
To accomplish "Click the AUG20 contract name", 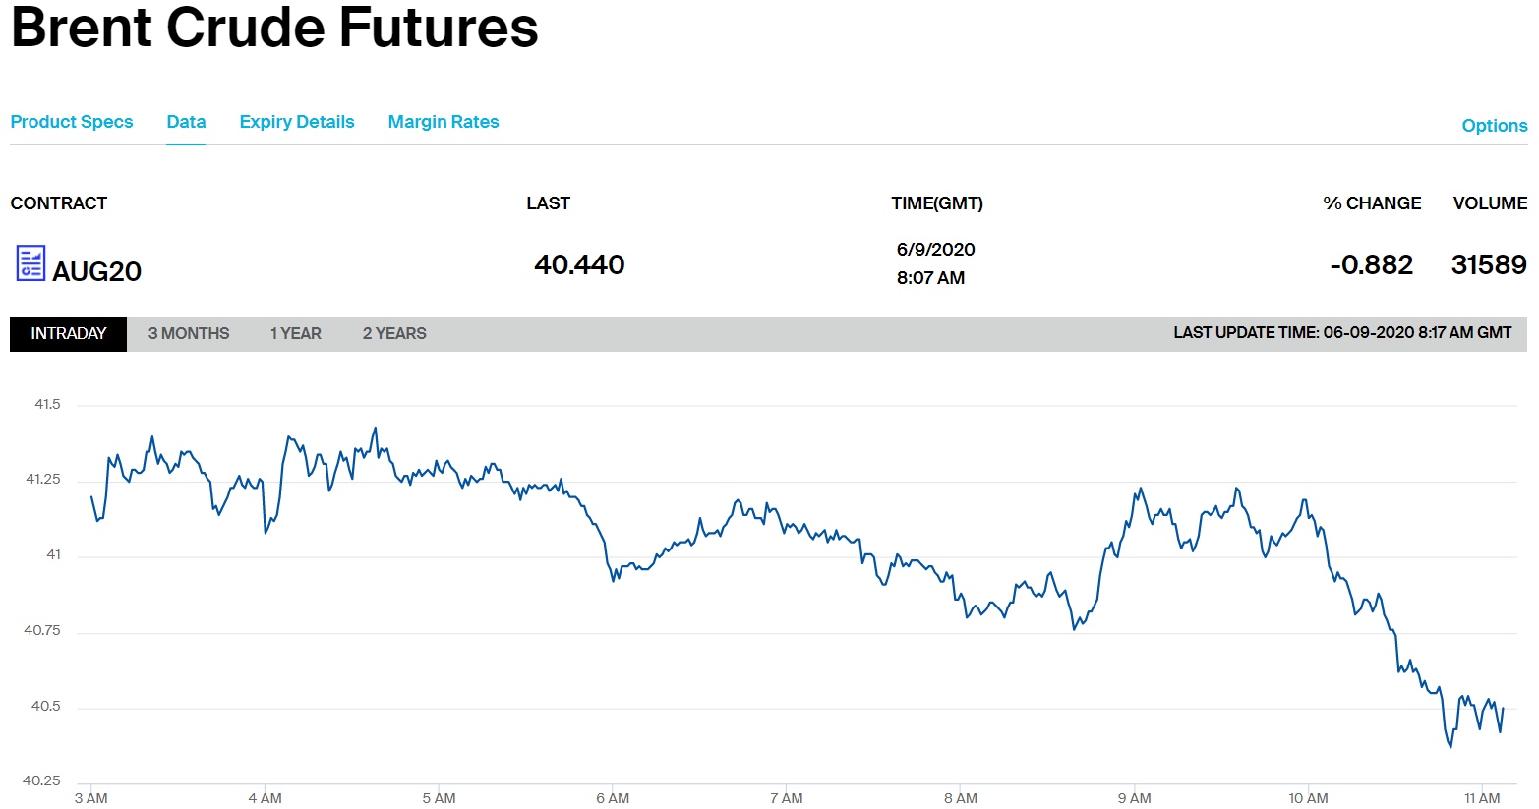I will (96, 271).
